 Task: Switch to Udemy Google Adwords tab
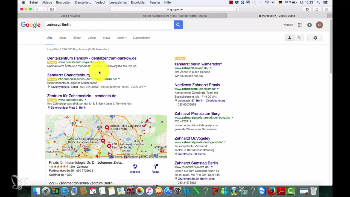pos(175,16)
